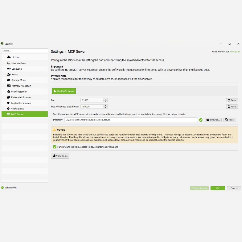Click the Max Response Size field
Viewport: 242px width, 242px height.
[92, 106]
